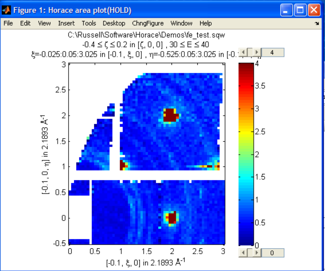
Task: Open the Tools menu
Action: click(89, 23)
